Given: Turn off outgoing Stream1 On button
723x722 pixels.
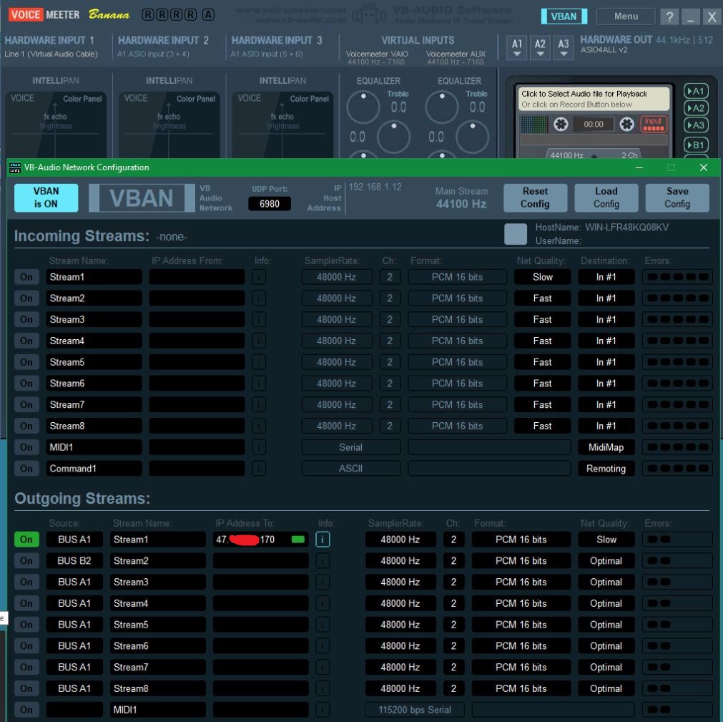Looking at the screenshot, I should [26, 540].
